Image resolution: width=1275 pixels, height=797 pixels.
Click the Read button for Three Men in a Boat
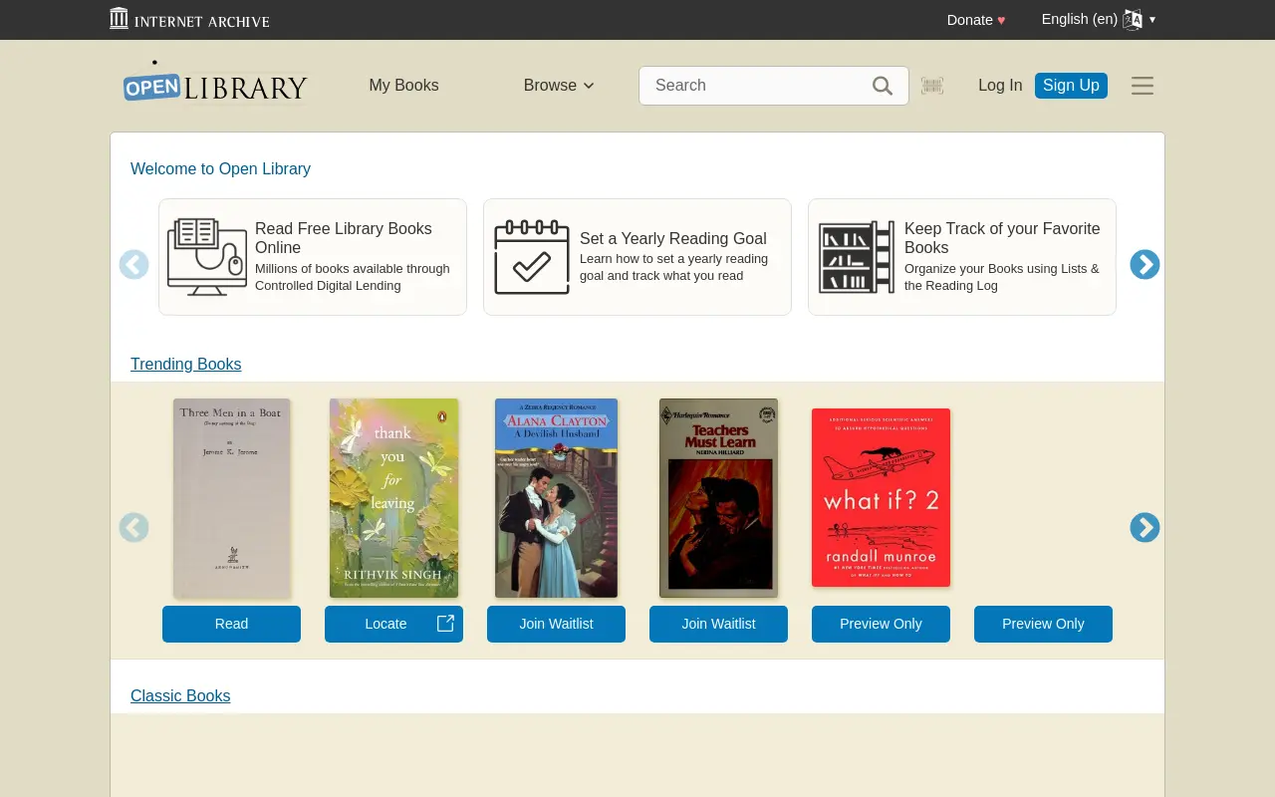click(x=231, y=624)
